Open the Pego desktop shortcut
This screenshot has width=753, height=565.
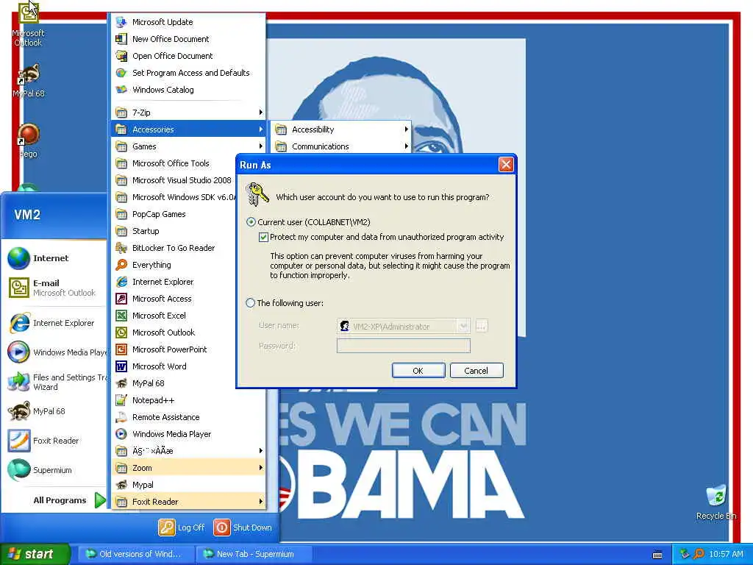point(29,141)
